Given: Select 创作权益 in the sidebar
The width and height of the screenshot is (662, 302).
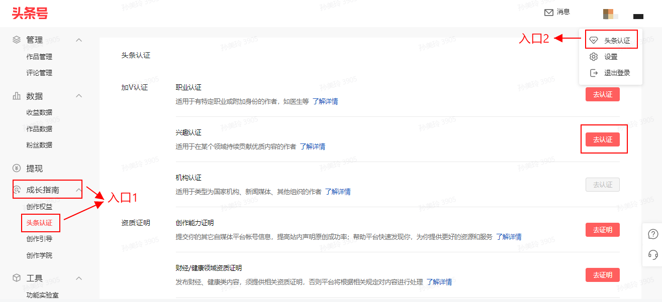Looking at the screenshot, I should click(x=39, y=207).
